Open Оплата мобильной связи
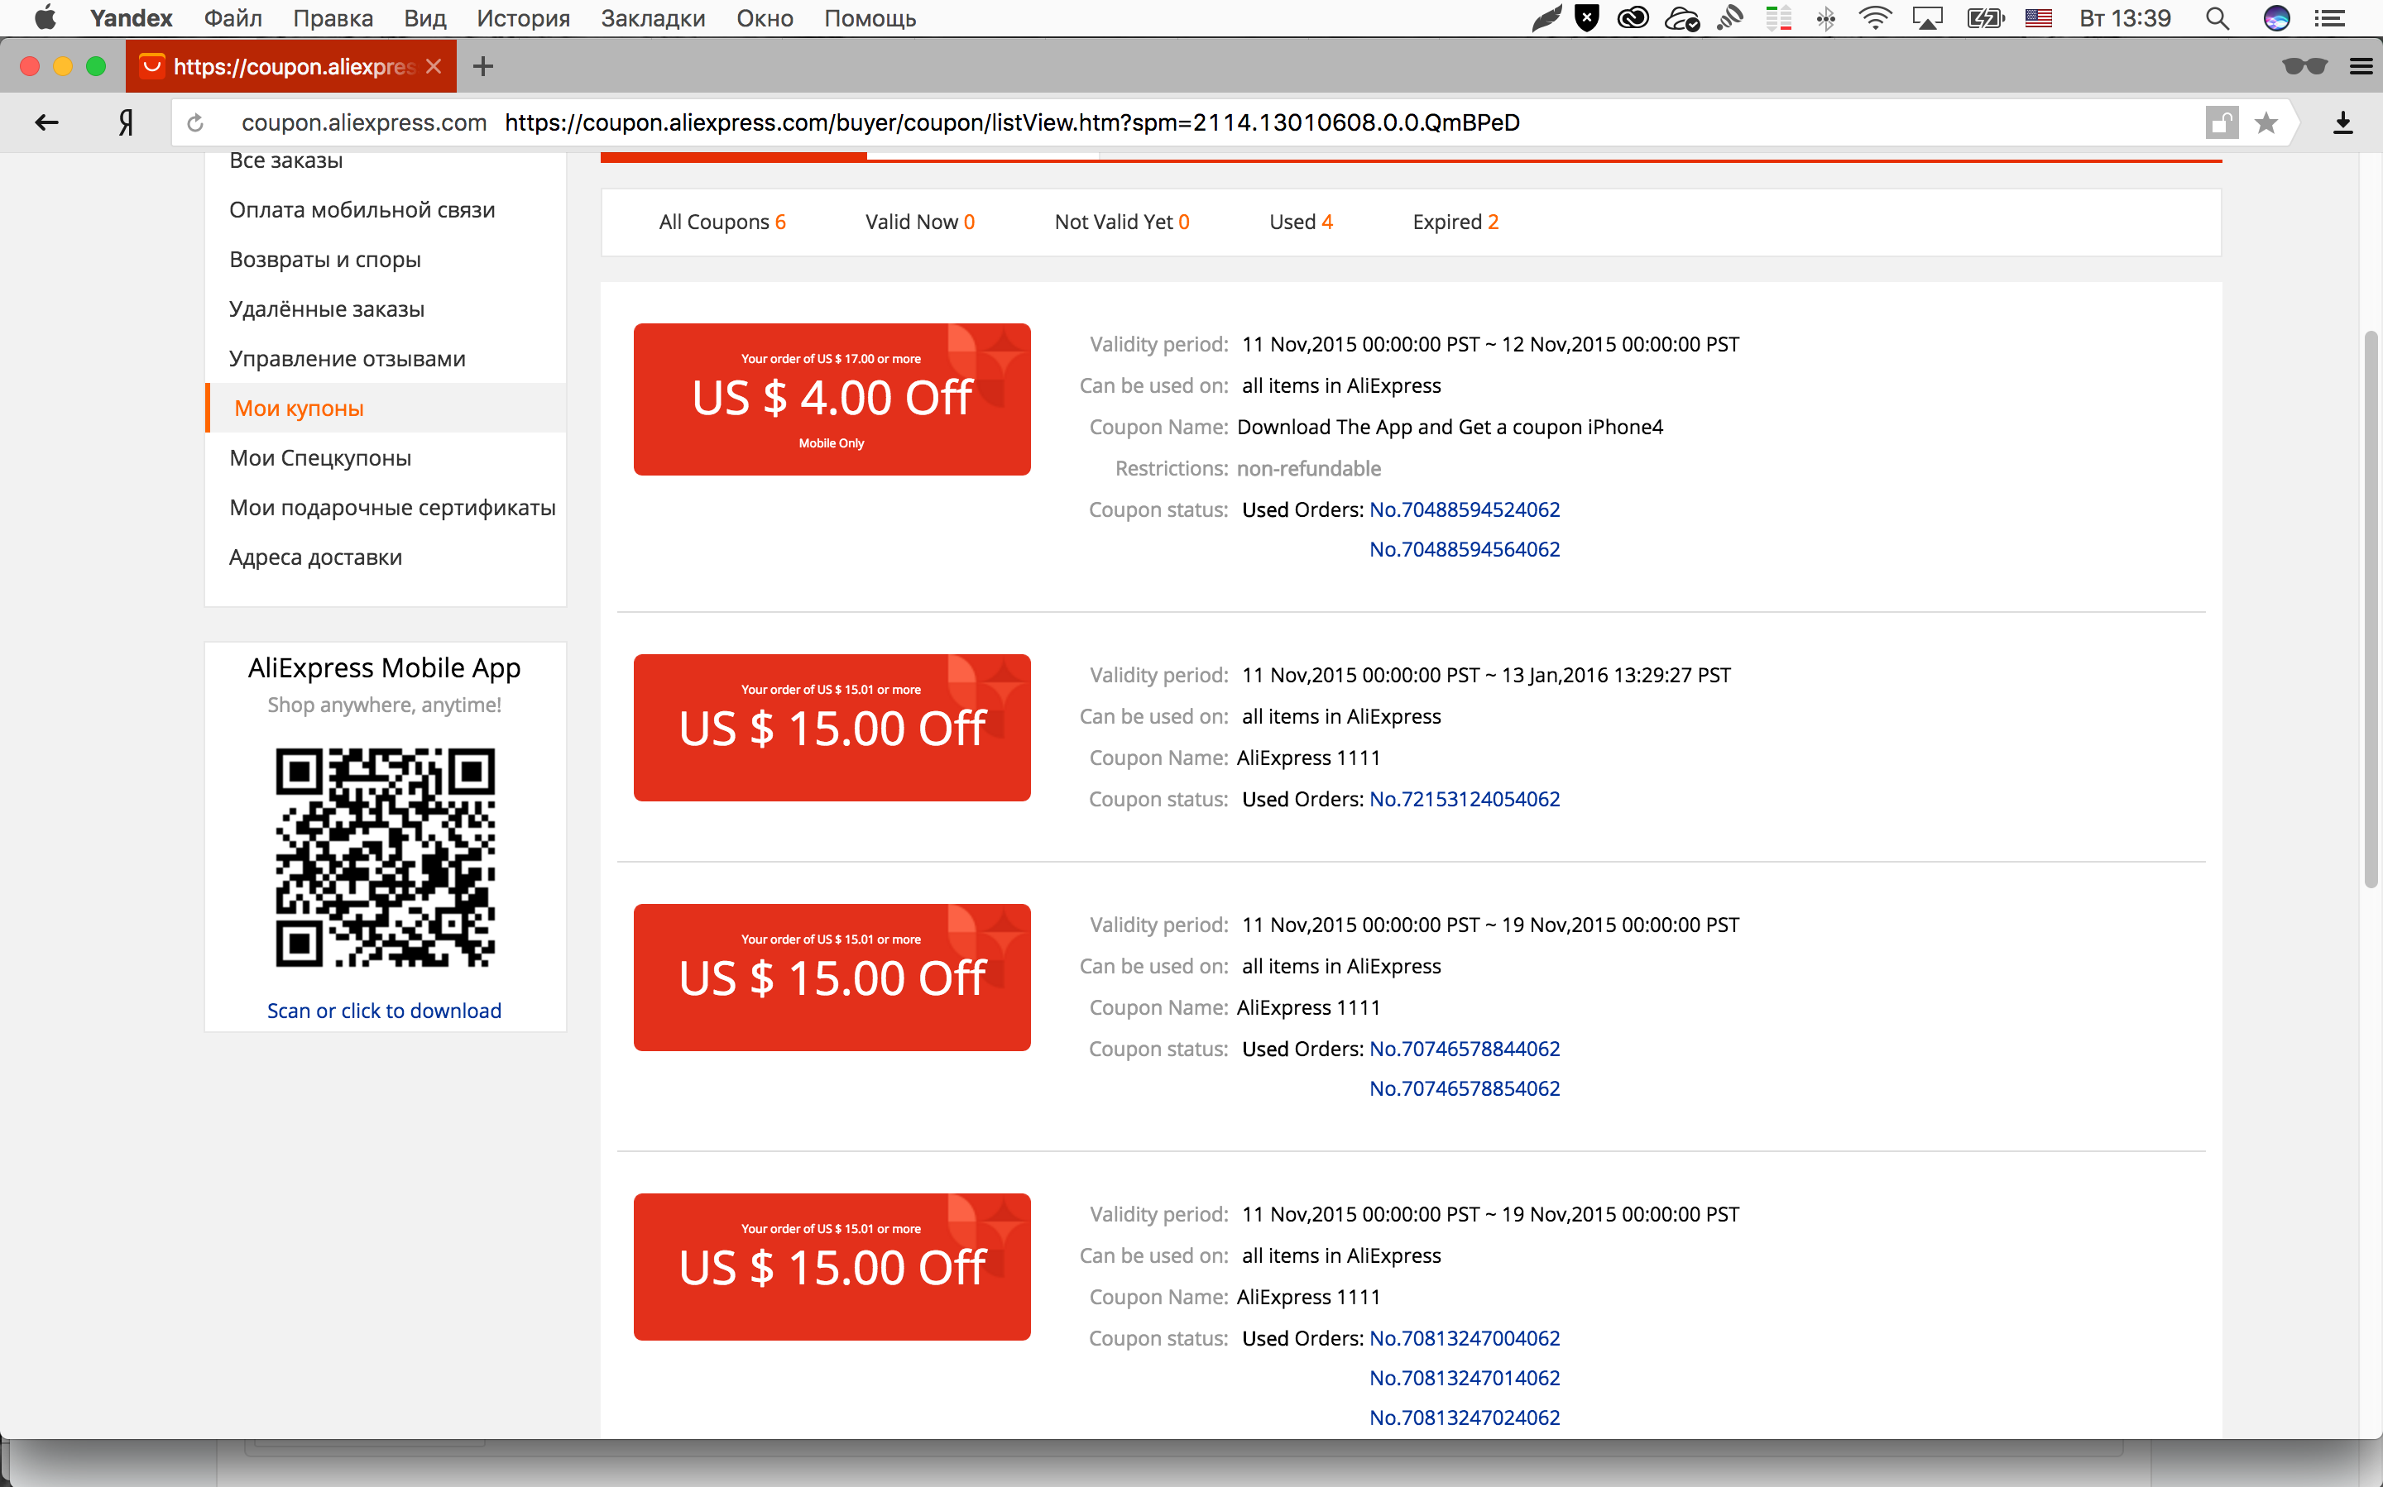This screenshot has width=2383, height=1487. [x=362, y=209]
